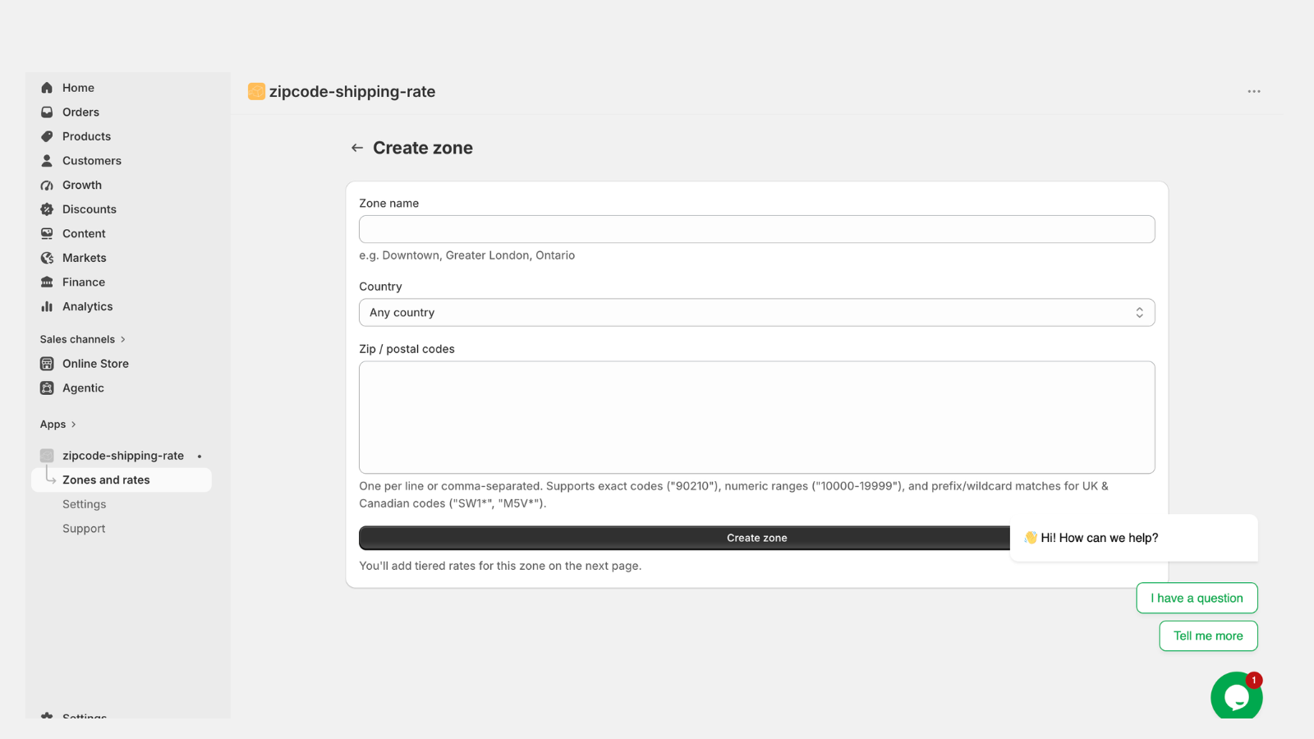Go to Support submenu item
This screenshot has height=739, width=1314.
click(x=84, y=529)
